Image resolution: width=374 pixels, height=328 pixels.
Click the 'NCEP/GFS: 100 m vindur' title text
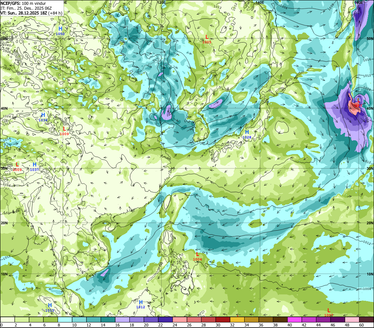click(23, 3)
